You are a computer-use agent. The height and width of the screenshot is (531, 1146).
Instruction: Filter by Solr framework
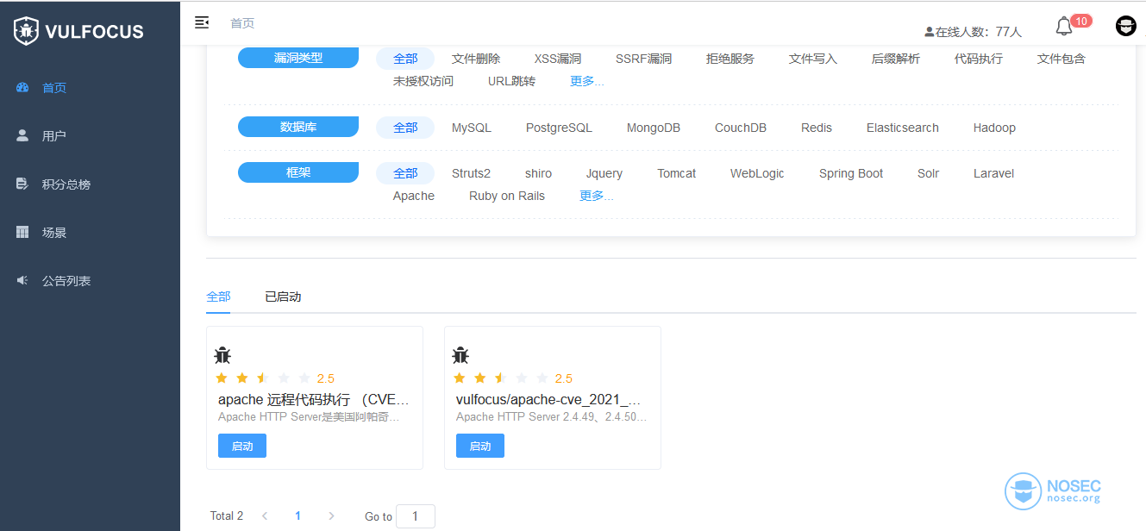[x=928, y=173]
